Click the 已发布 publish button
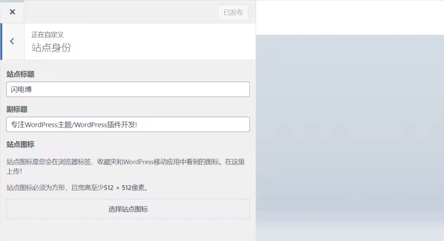Image resolution: width=444 pixels, height=241 pixels. (x=233, y=13)
